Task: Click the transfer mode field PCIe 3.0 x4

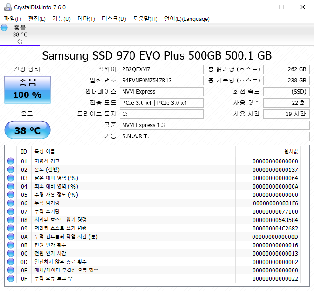Action: click(x=162, y=103)
